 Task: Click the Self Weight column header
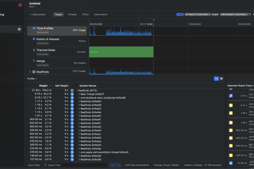tap(61, 86)
